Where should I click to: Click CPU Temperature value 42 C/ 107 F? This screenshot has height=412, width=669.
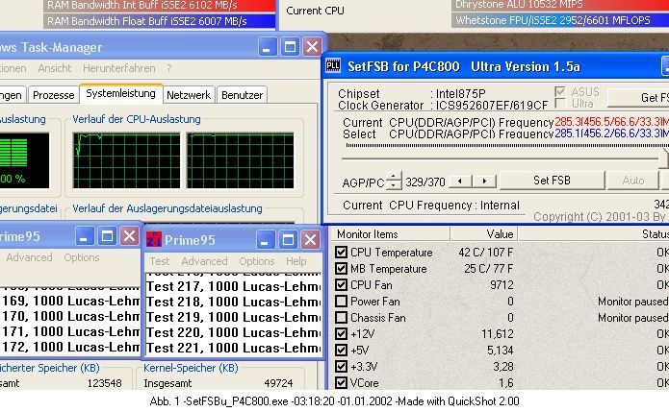point(485,252)
